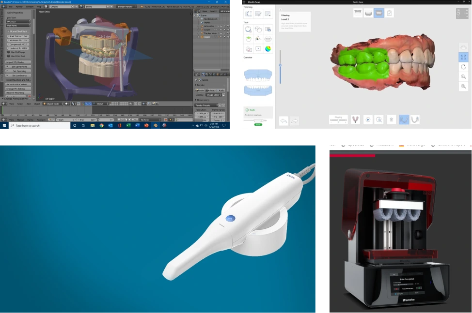Image resolution: width=472 pixels, height=313 pixels.
Task: Click the Y-shaped tip icon in Medit bottom toolbar
Action: click(355, 119)
